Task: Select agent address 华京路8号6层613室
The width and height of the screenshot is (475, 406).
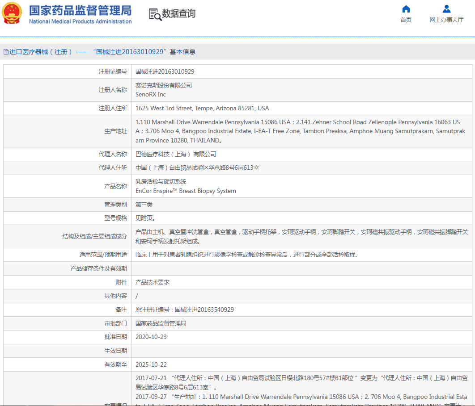Action: click(x=197, y=167)
